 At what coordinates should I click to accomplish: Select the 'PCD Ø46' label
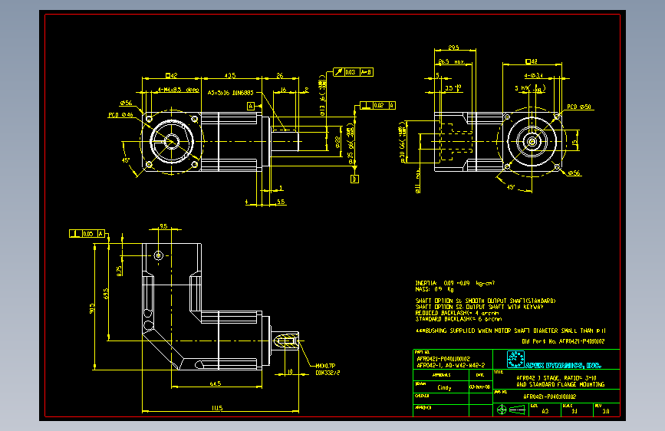[x=120, y=115]
